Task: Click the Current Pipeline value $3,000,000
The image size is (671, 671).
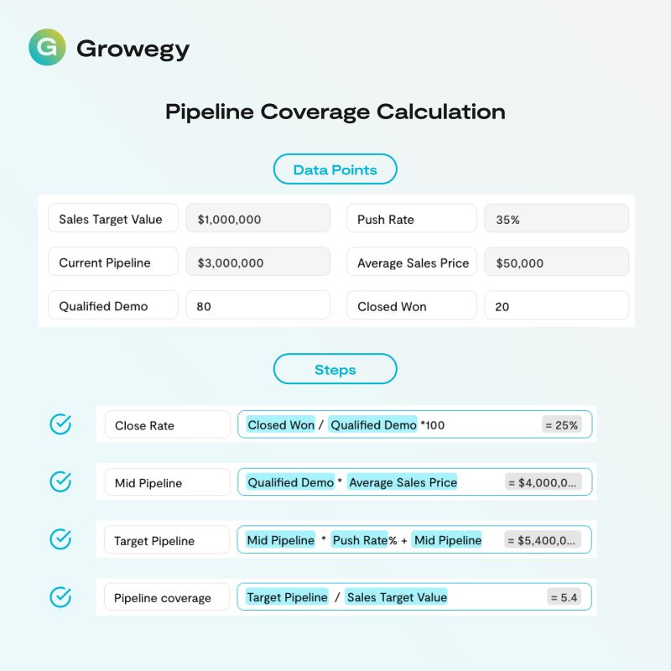Action: click(x=257, y=263)
